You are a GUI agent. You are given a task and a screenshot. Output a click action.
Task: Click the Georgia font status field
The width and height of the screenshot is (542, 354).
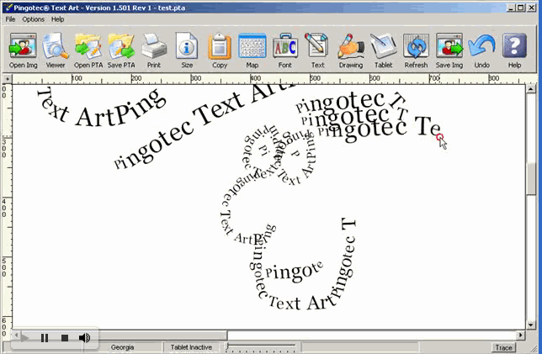122,347
